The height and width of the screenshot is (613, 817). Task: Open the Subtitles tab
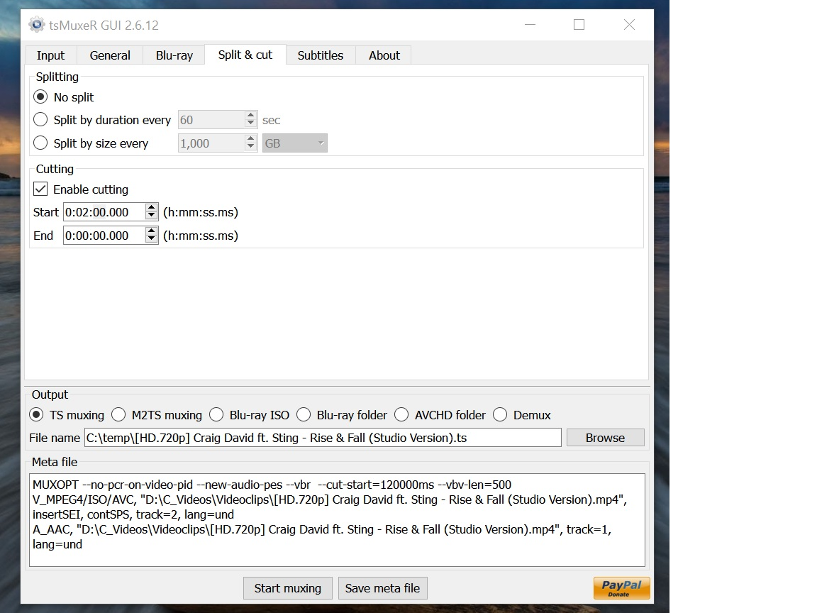pyautogui.click(x=321, y=55)
